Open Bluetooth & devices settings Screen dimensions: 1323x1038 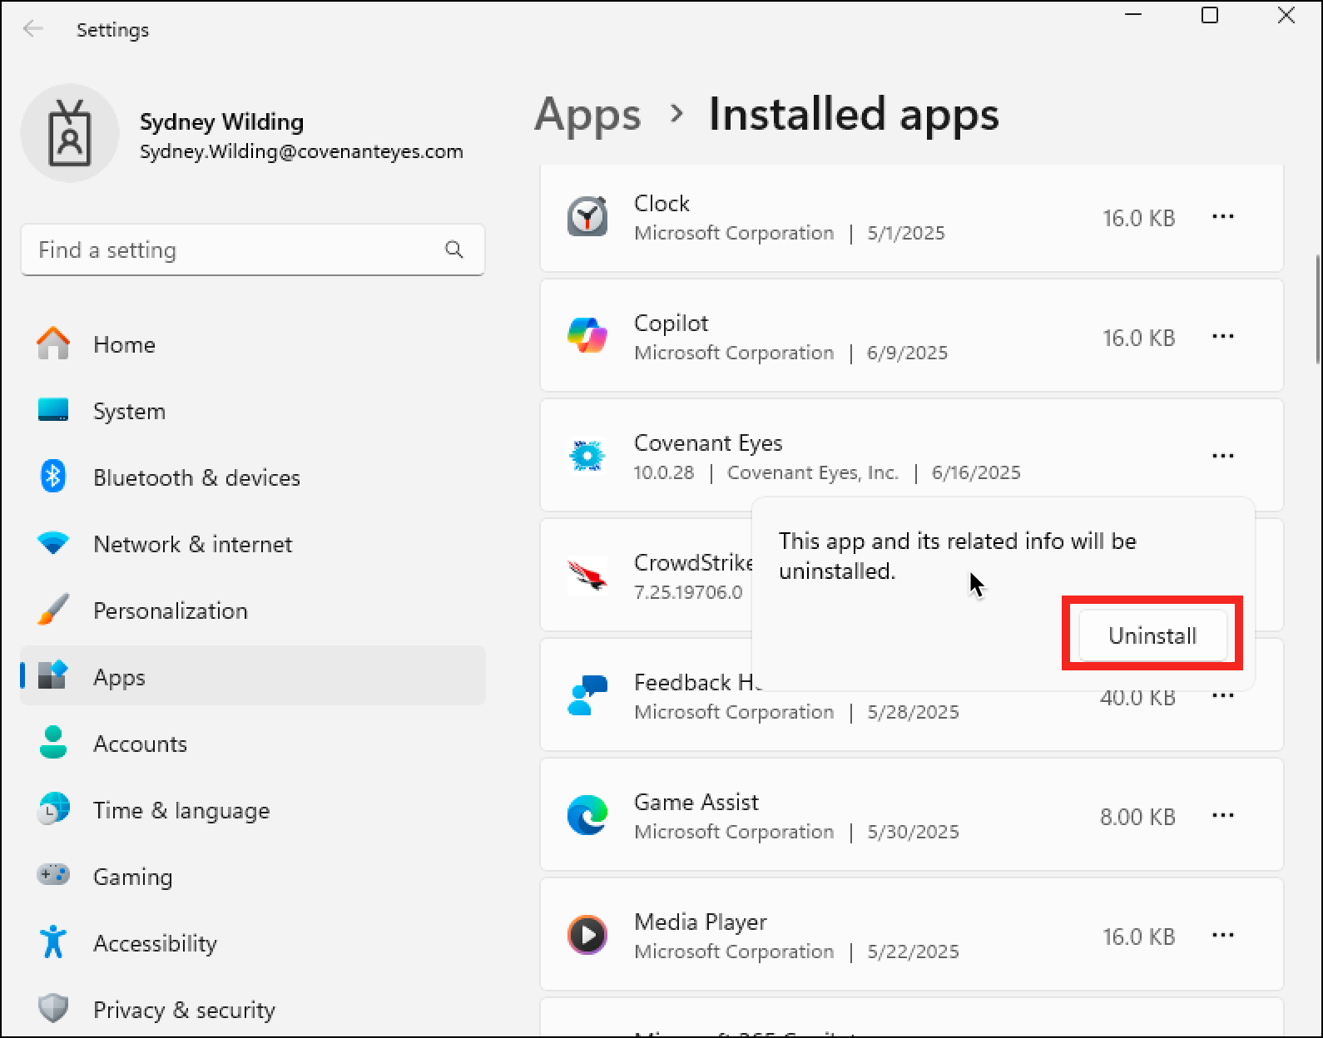tap(253, 477)
